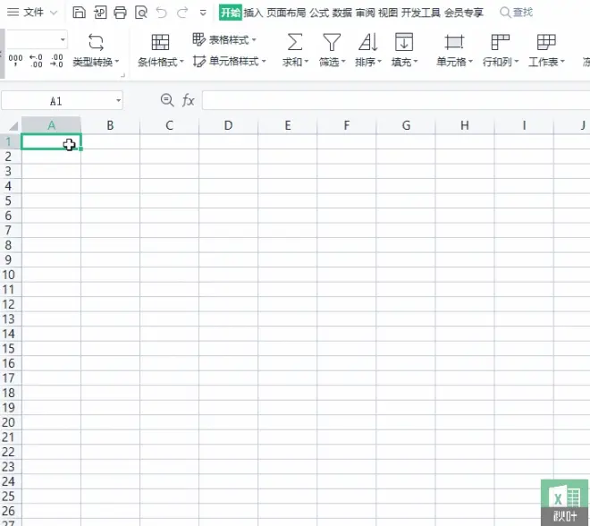The height and width of the screenshot is (526, 590).
Task: Switch to the 审阅 tab
Action: click(365, 13)
